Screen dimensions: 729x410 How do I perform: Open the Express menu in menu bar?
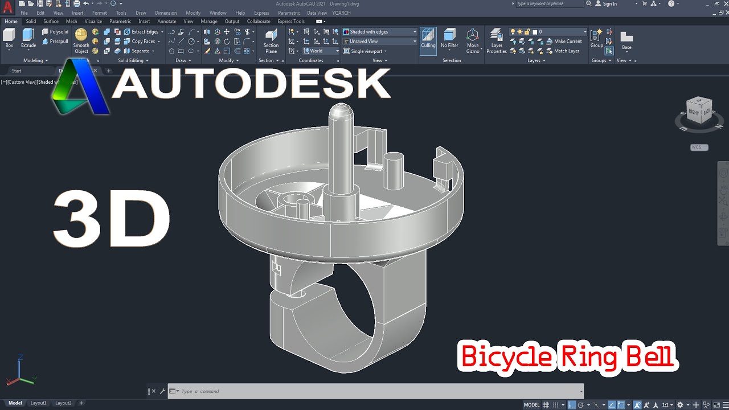point(261,13)
